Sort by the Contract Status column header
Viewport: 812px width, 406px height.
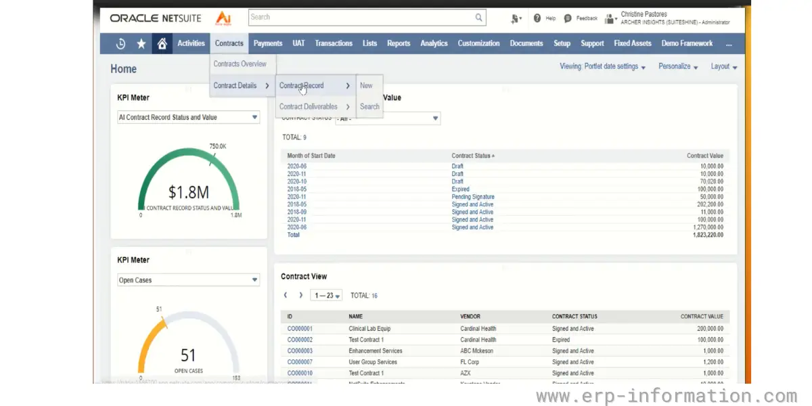pyautogui.click(x=472, y=156)
